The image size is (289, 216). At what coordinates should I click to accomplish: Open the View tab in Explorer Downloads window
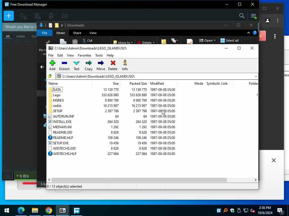(93, 33)
